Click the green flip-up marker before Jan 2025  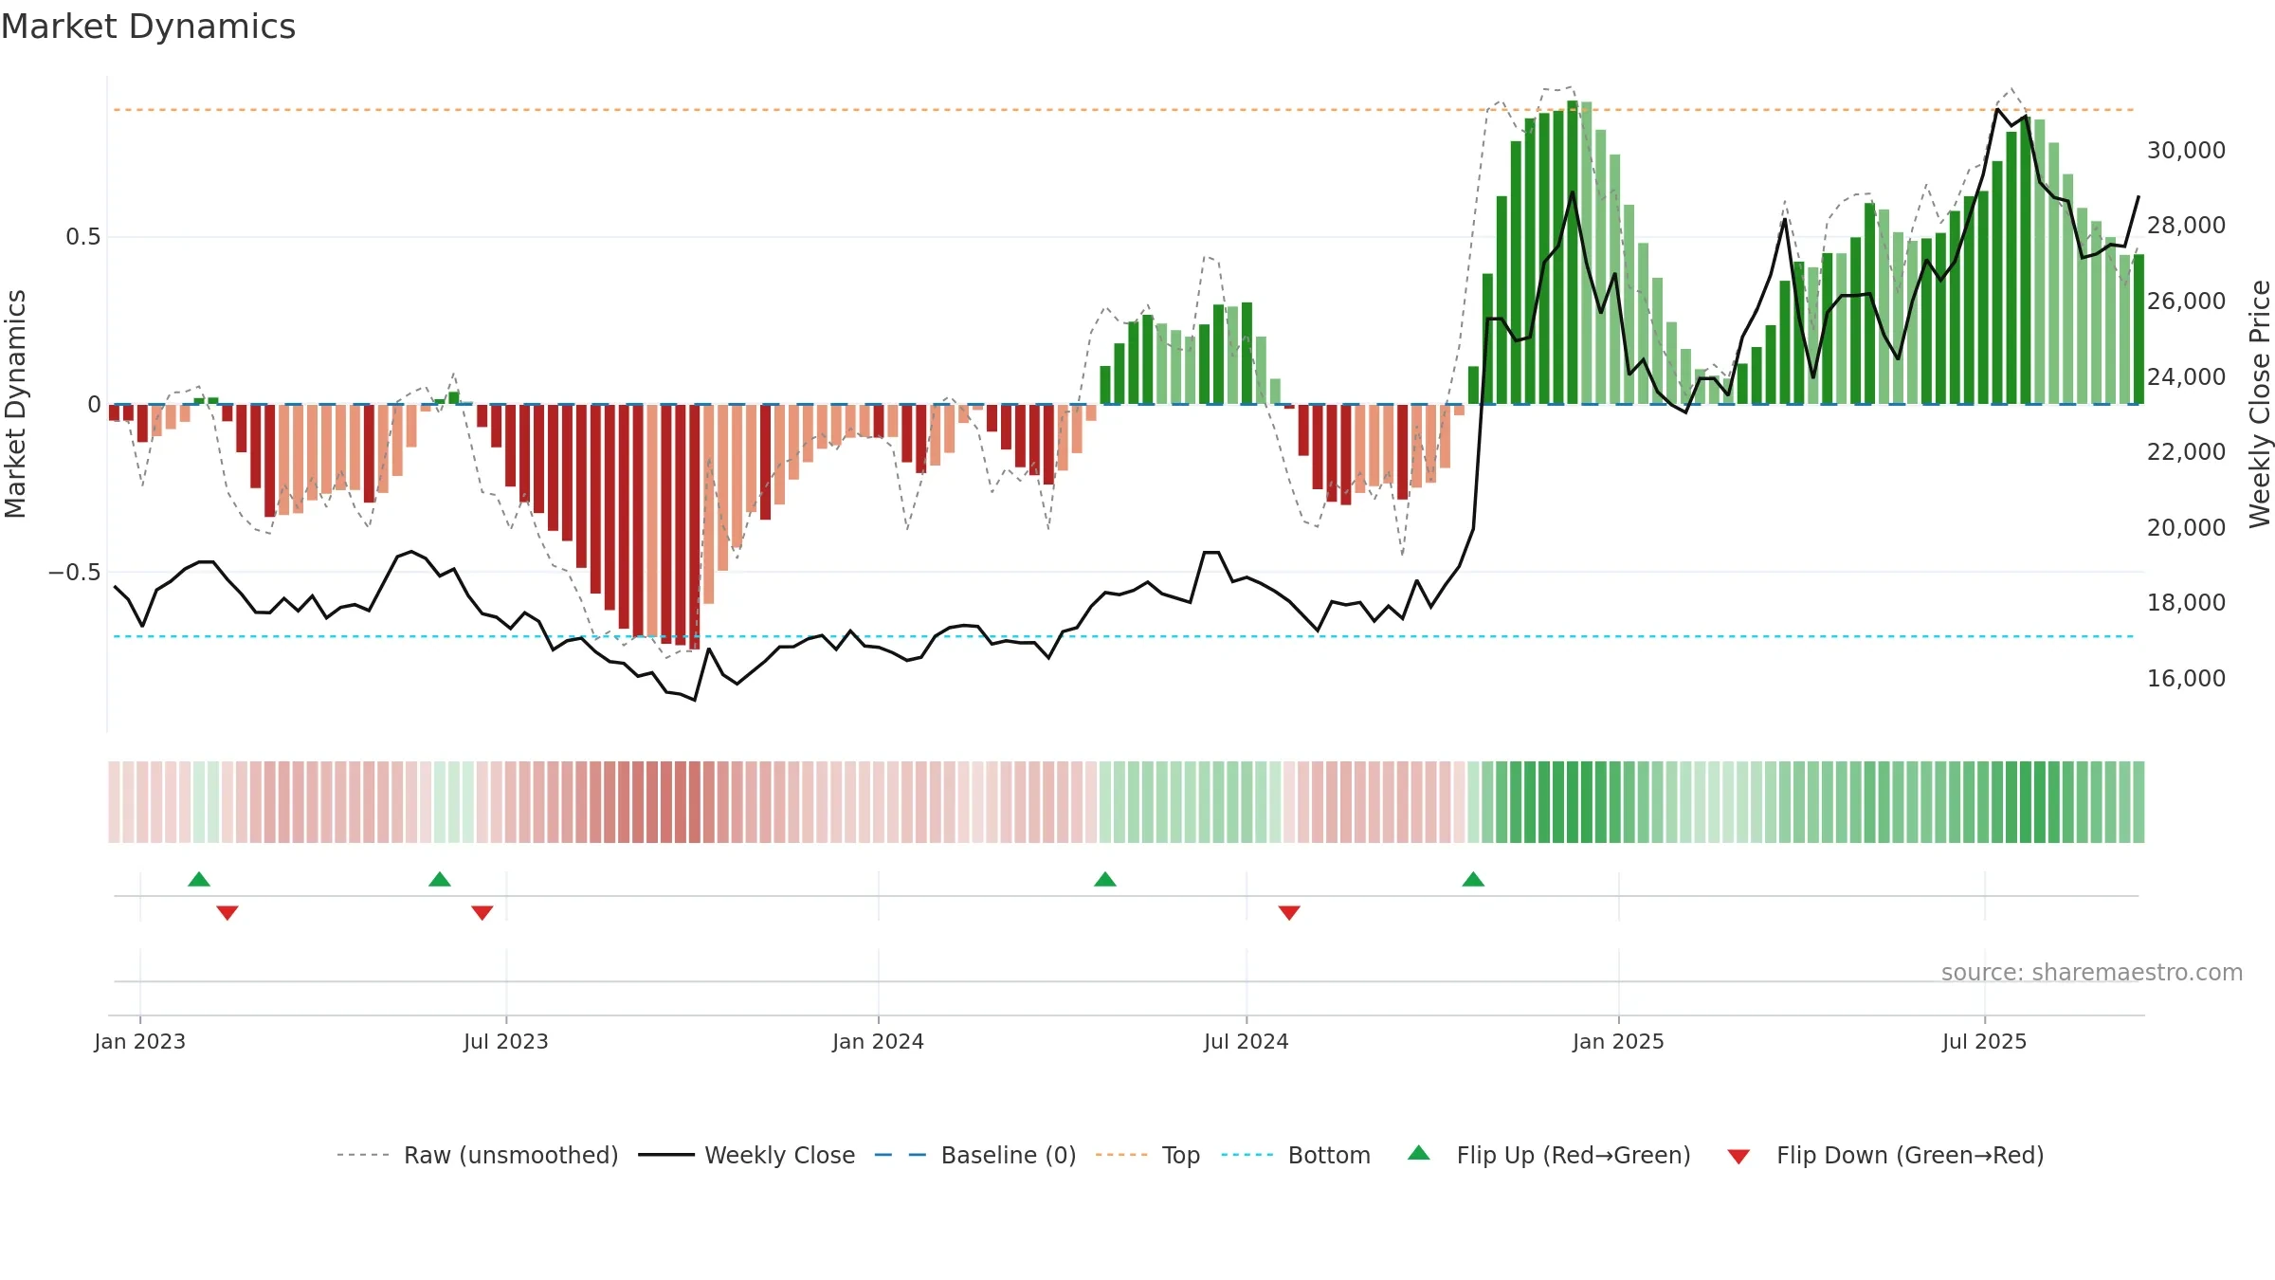1473,879
